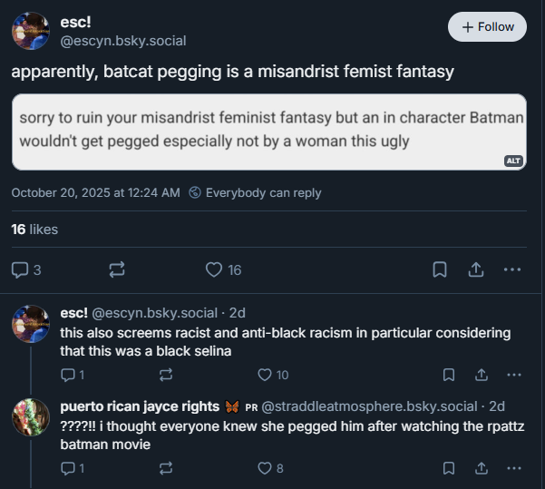This screenshot has width=545, height=489.
Task: Like esc!'s reply about black selina
Action: pos(273,375)
